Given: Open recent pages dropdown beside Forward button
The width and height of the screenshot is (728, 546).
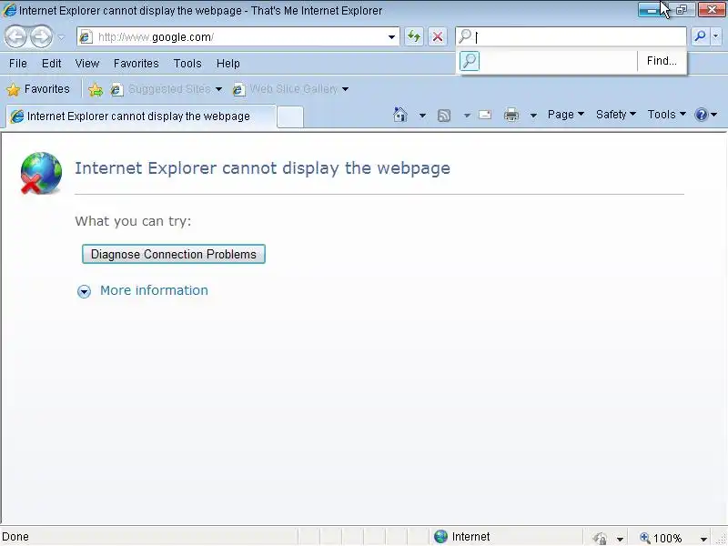Looking at the screenshot, I should [x=61, y=37].
